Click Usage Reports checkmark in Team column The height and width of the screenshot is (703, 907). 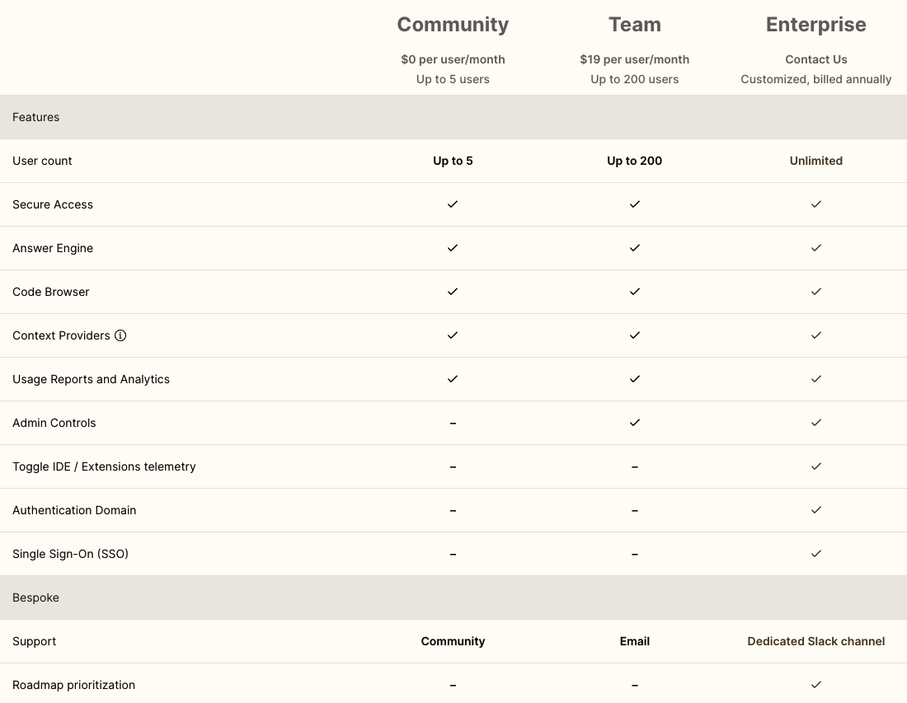635,378
